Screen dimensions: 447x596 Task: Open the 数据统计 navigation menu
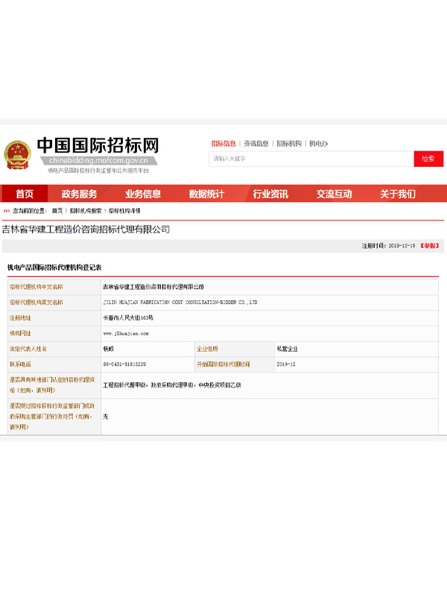(207, 194)
